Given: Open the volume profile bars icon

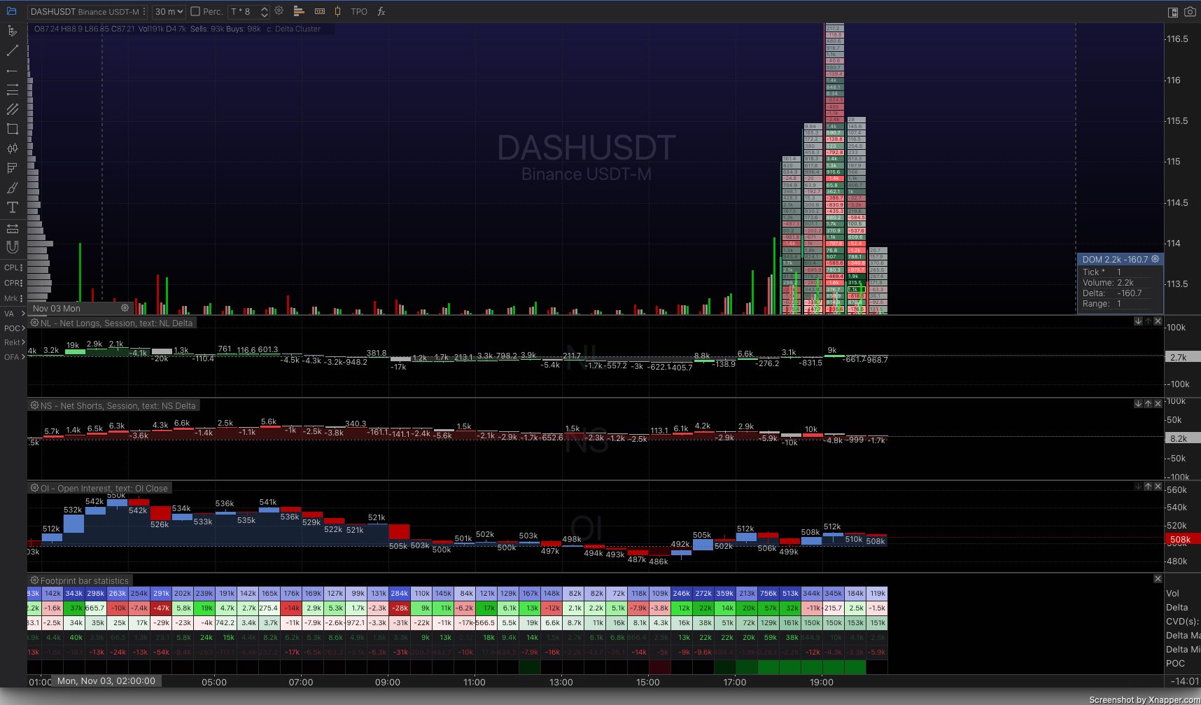Looking at the screenshot, I should [299, 11].
